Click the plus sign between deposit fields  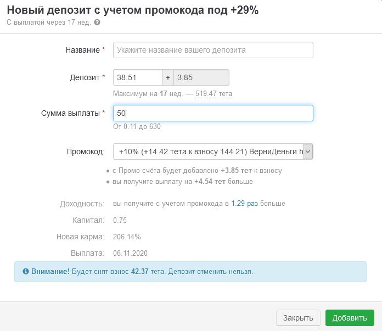point(168,77)
